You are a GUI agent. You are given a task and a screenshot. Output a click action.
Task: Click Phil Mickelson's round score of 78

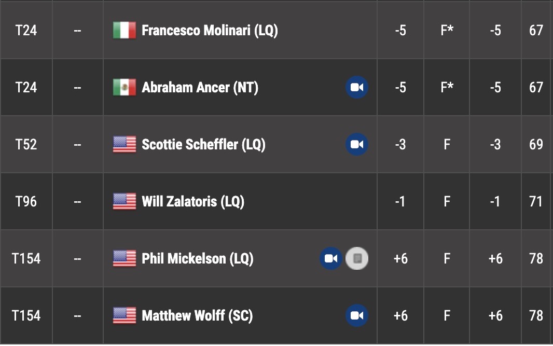click(536, 258)
